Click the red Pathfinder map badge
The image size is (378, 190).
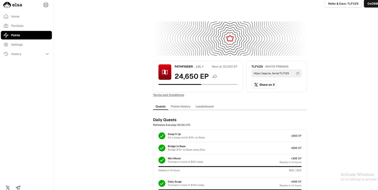pos(165,72)
